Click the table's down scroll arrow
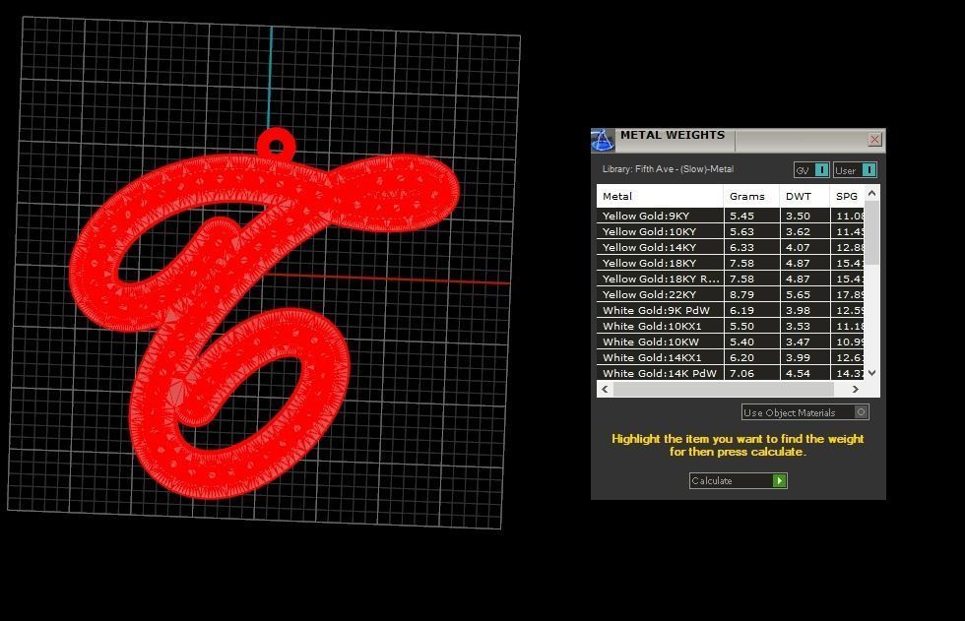The height and width of the screenshot is (621, 965). click(871, 373)
